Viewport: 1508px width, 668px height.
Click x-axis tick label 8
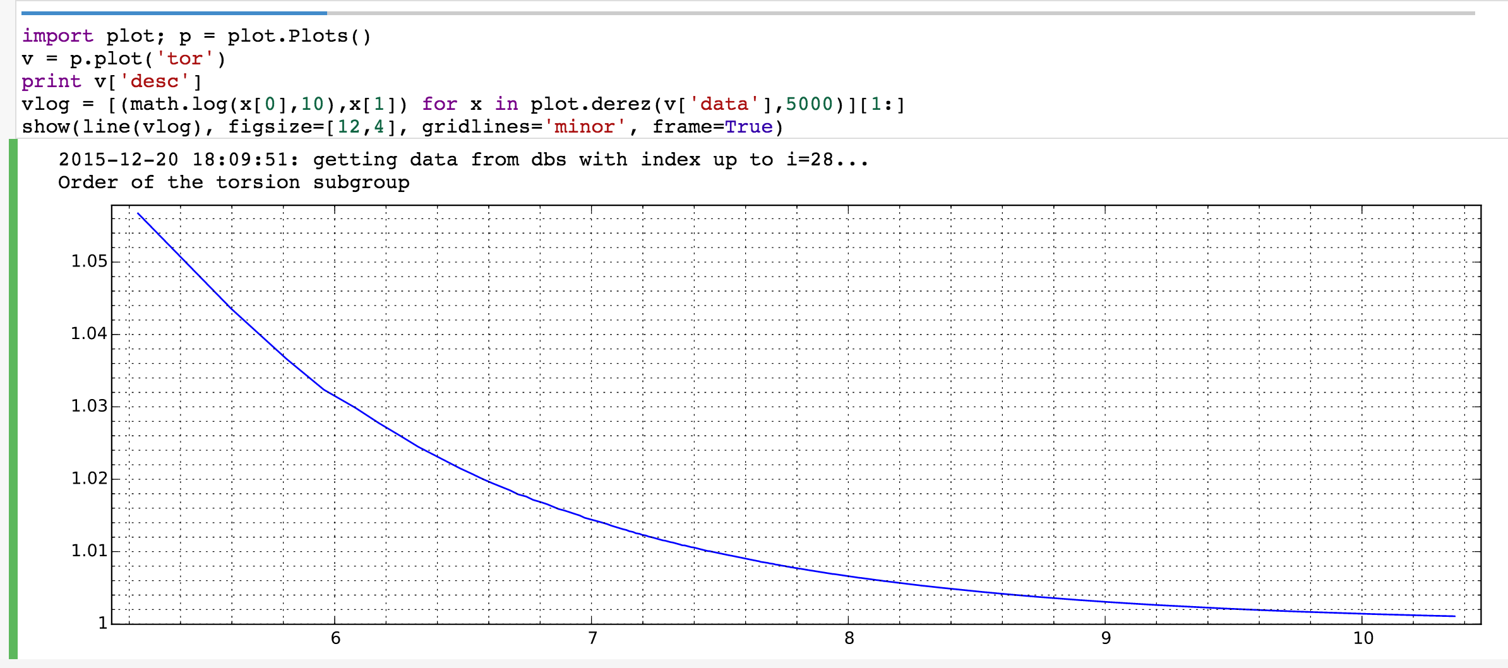(849, 638)
